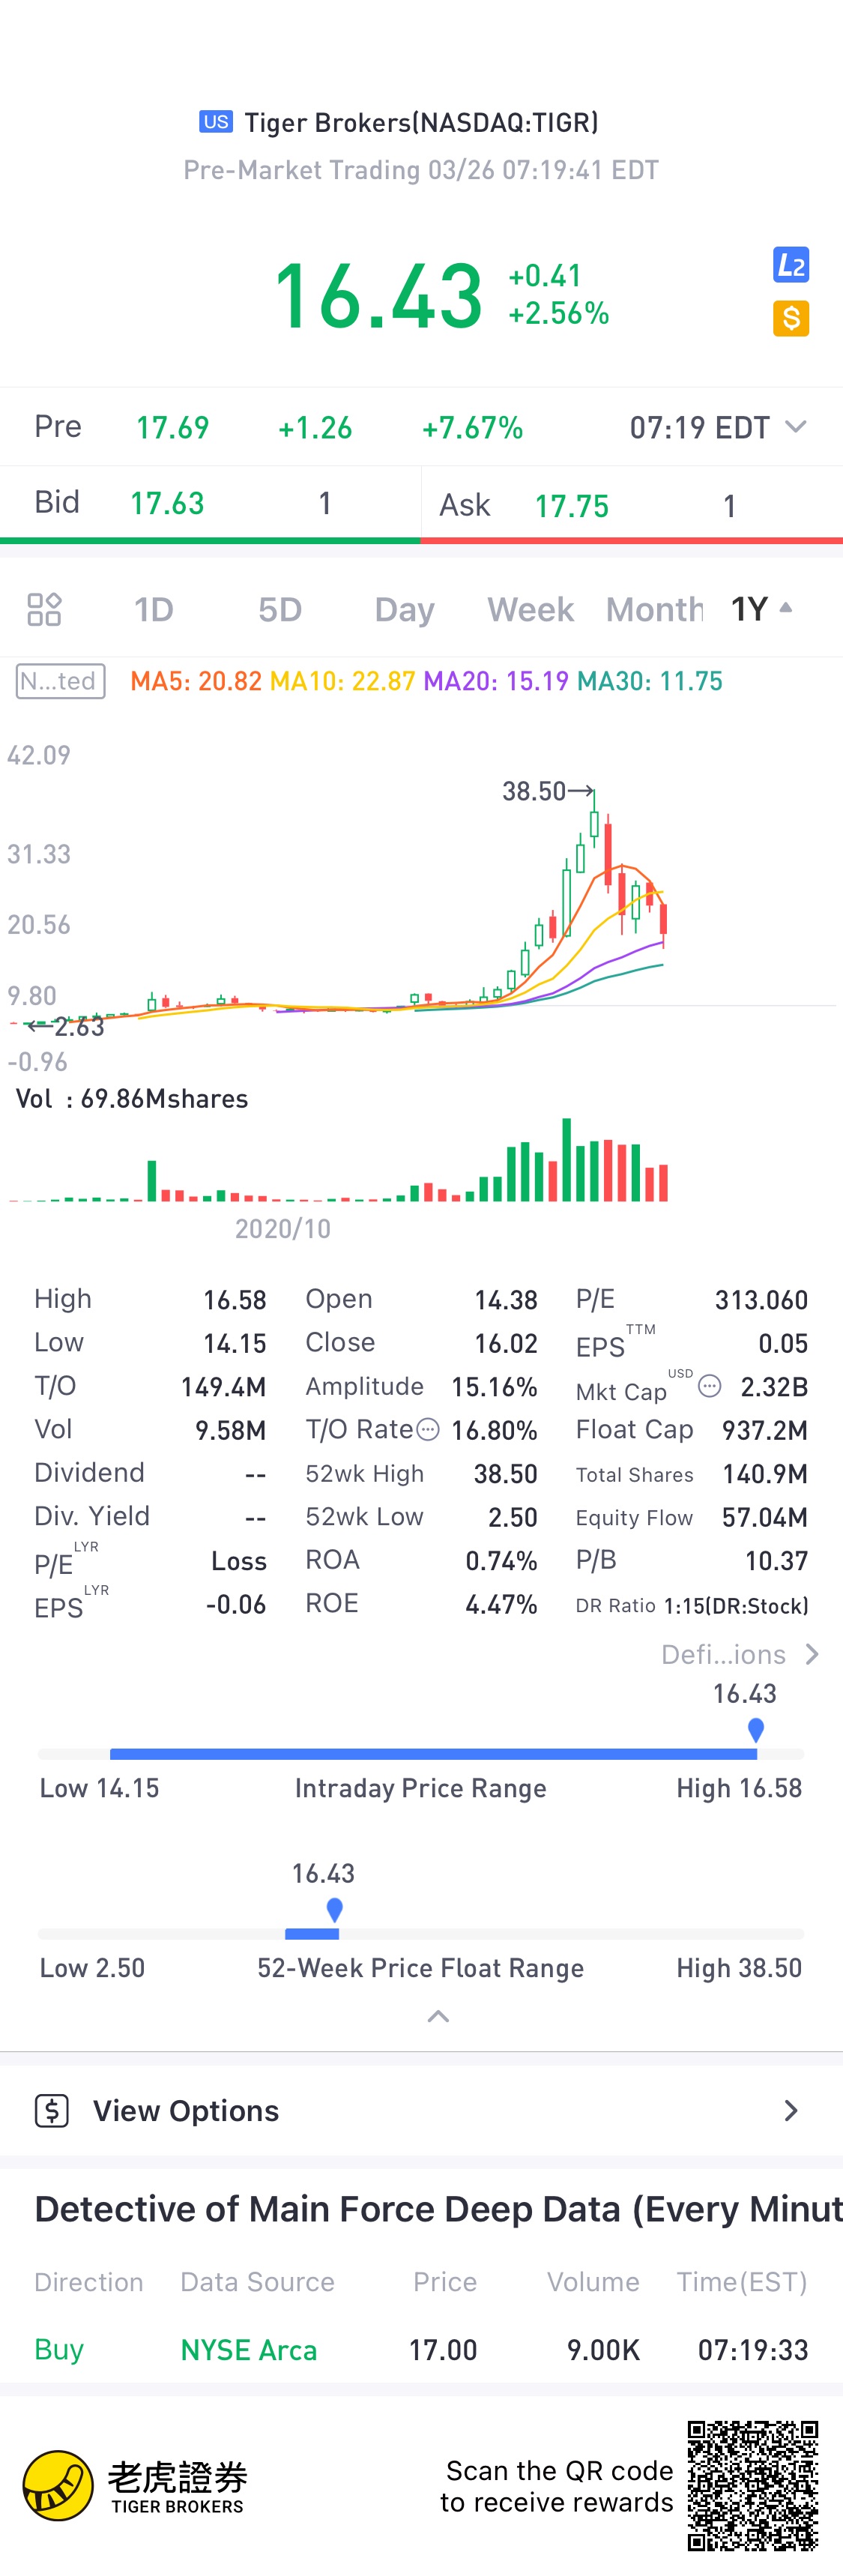Collapse the stock details panel arrow
The width and height of the screenshot is (843, 2576).
click(x=438, y=2016)
